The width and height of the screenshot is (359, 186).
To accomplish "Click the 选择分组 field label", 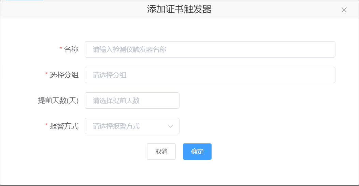I will pos(64,75).
